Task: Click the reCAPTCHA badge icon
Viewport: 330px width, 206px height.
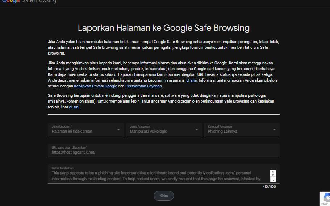Action: tap(327, 198)
